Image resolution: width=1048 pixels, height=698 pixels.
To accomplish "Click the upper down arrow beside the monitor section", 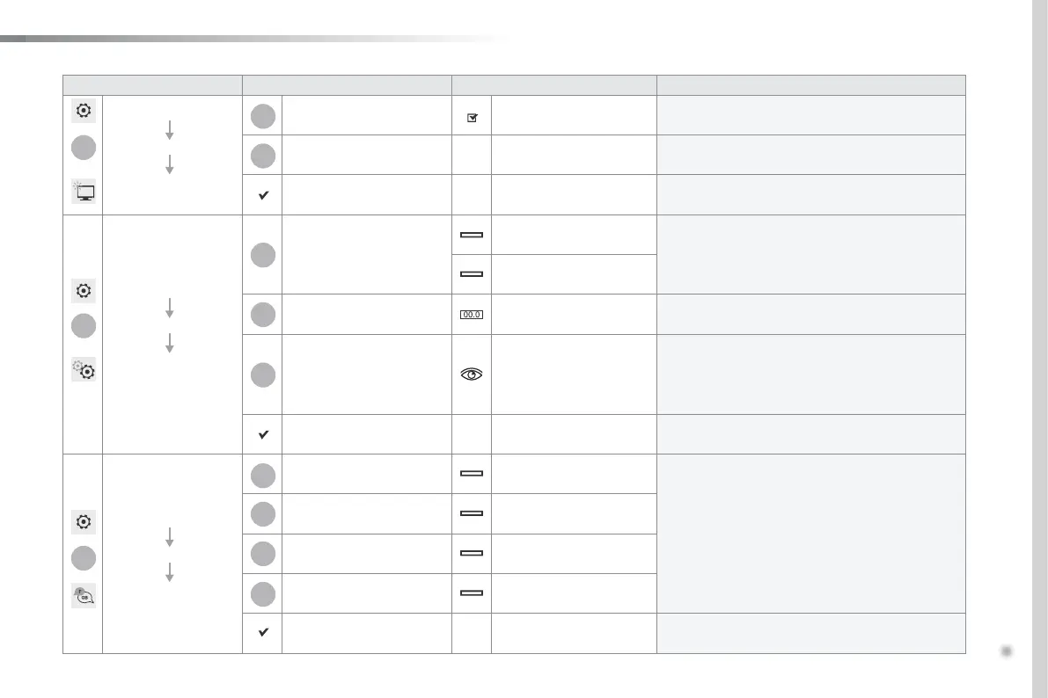I will click(170, 131).
